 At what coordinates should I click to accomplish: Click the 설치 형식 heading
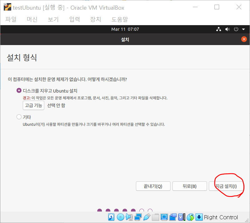pos(22,57)
